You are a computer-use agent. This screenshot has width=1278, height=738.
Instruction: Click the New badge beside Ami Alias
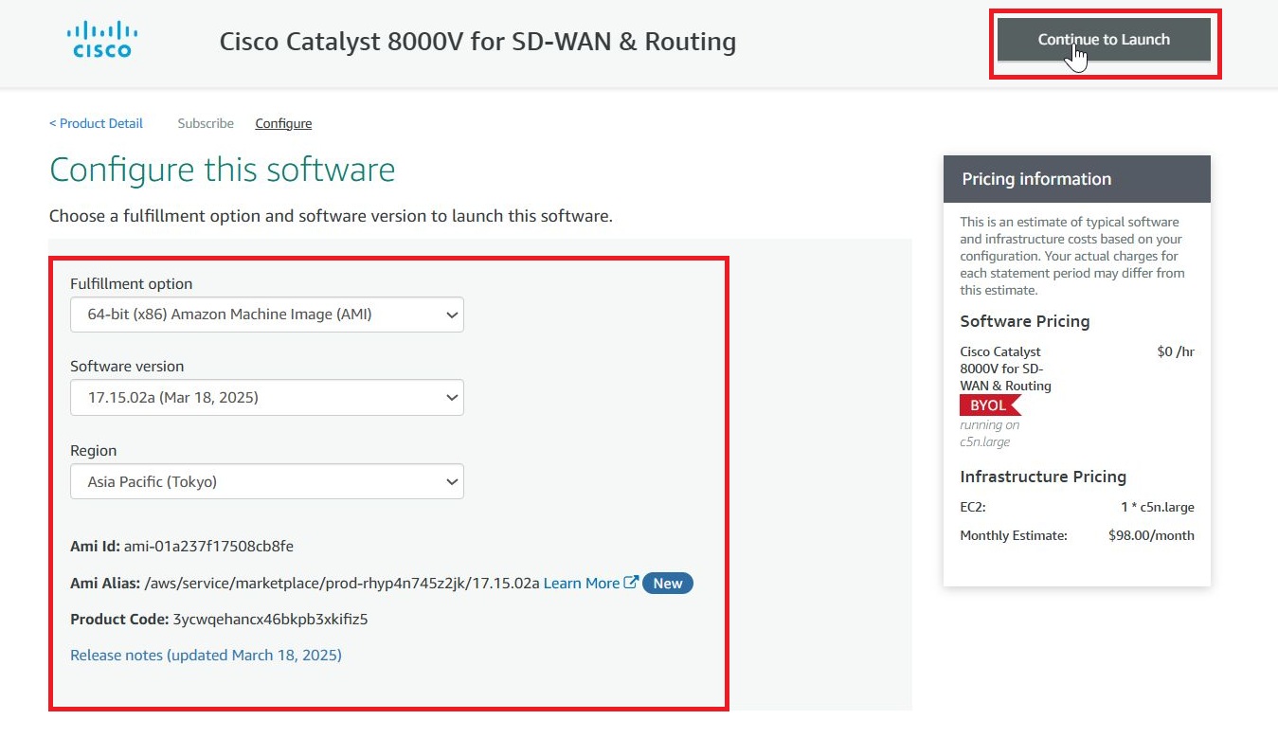tap(668, 583)
